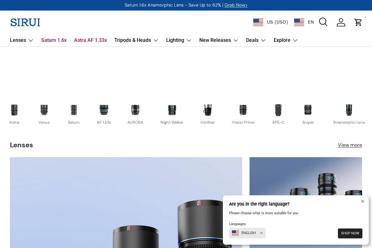Select the IronStar lens icon
Viewport: 372px width, 248px height.
[208, 110]
